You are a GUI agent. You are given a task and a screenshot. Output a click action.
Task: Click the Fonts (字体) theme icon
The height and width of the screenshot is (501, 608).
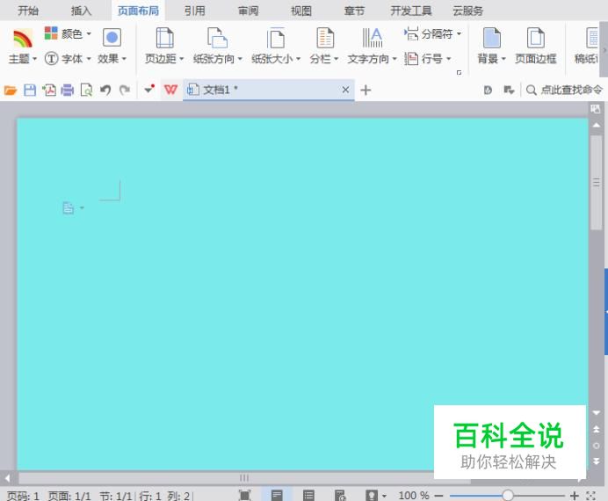tap(51, 59)
